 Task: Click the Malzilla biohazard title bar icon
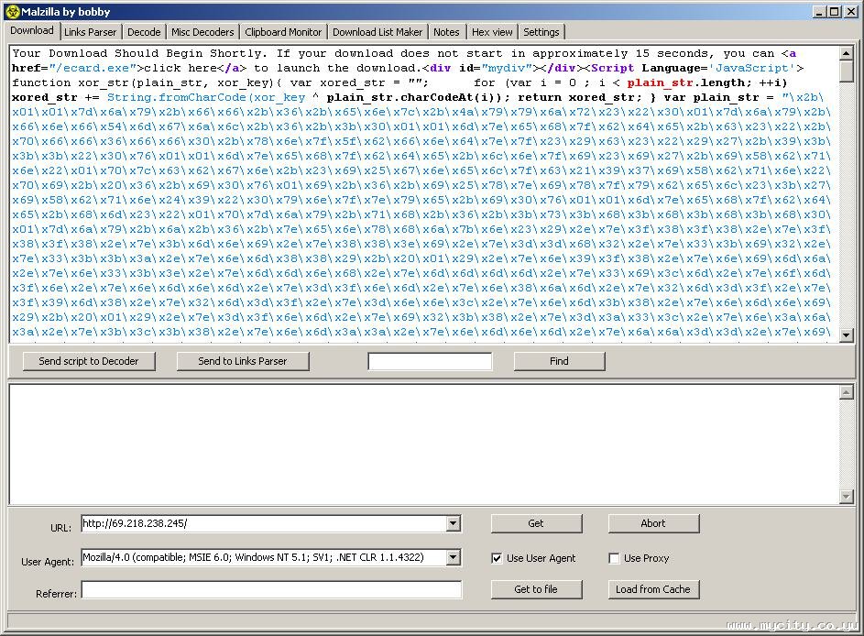pyautogui.click(x=12, y=12)
